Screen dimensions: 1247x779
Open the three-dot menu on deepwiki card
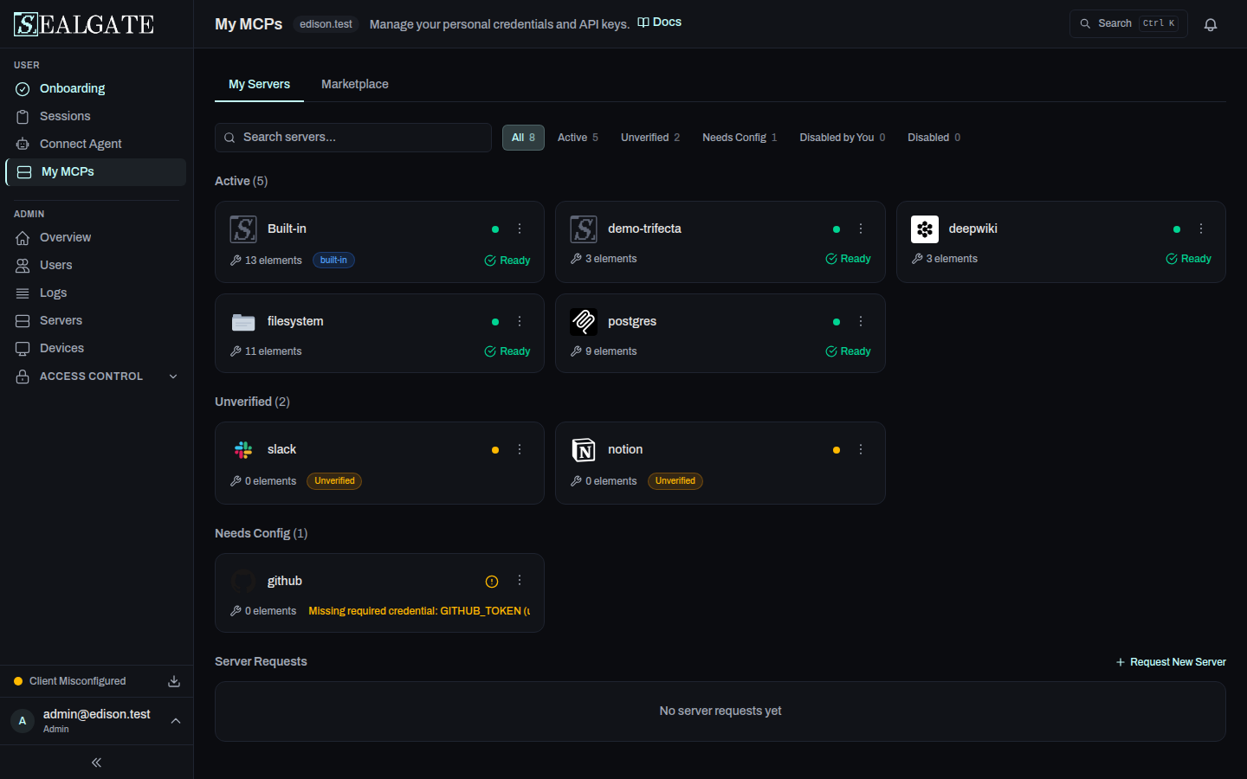click(1201, 229)
